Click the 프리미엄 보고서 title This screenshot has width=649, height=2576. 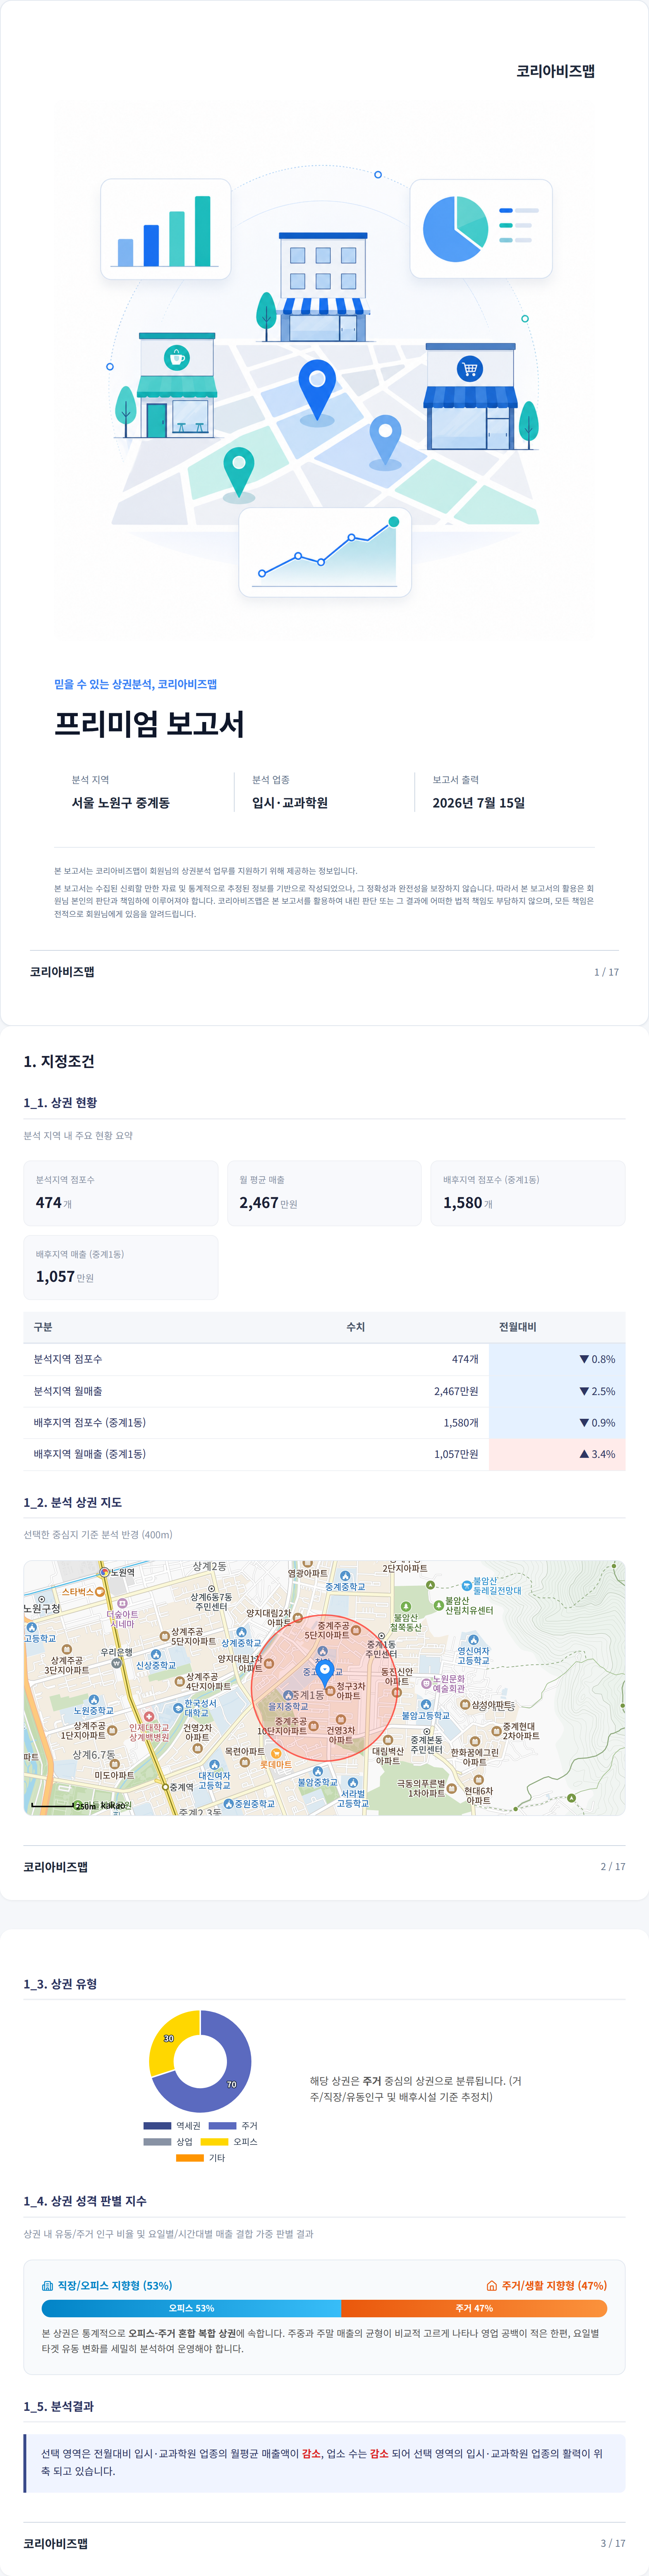click(x=149, y=723)
